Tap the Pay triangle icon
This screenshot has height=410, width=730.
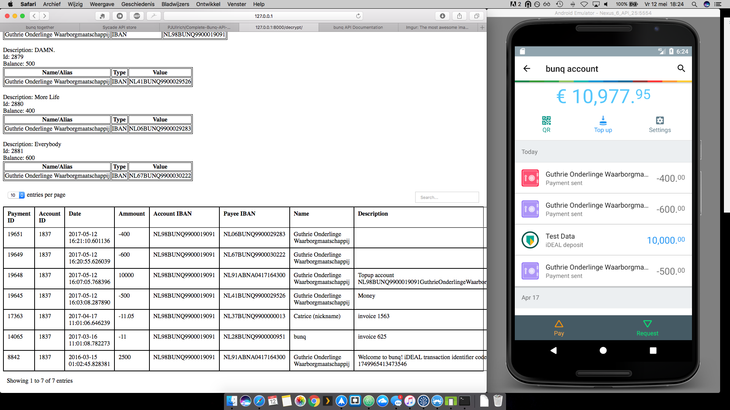click(x=559, y=324)
